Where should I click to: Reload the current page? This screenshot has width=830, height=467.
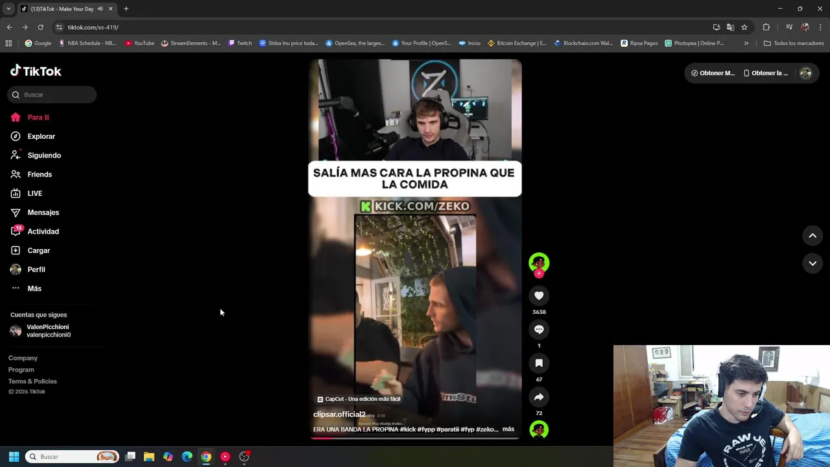click(40, 27)
